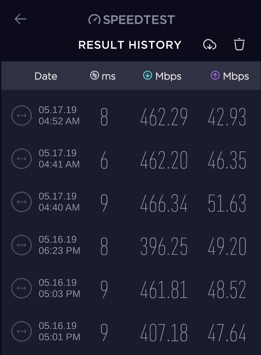Screen dimensions: 261x355
Task: Click the export results cloud icon
Action: (x=210, y=45)
